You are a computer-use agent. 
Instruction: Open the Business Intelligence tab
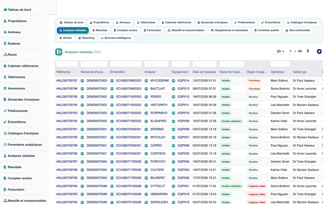click(116, 38)
